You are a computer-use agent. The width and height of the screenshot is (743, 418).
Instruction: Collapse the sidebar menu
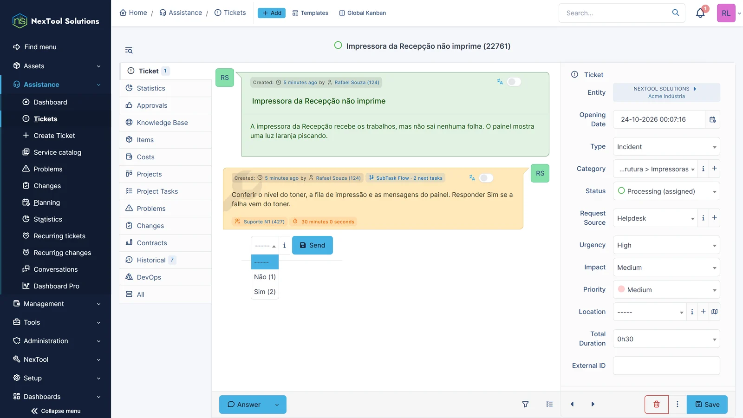tap(56, 411)
